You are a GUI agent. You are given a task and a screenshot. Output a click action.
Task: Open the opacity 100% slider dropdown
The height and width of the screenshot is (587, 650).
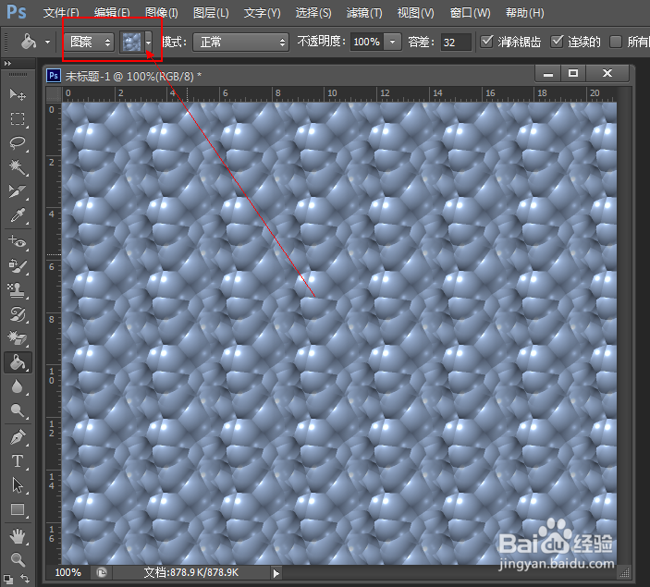(393, 42)
